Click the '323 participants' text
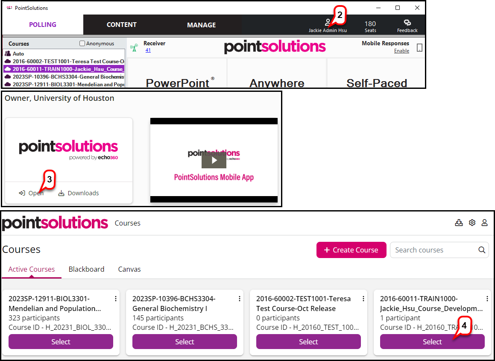 34,318
